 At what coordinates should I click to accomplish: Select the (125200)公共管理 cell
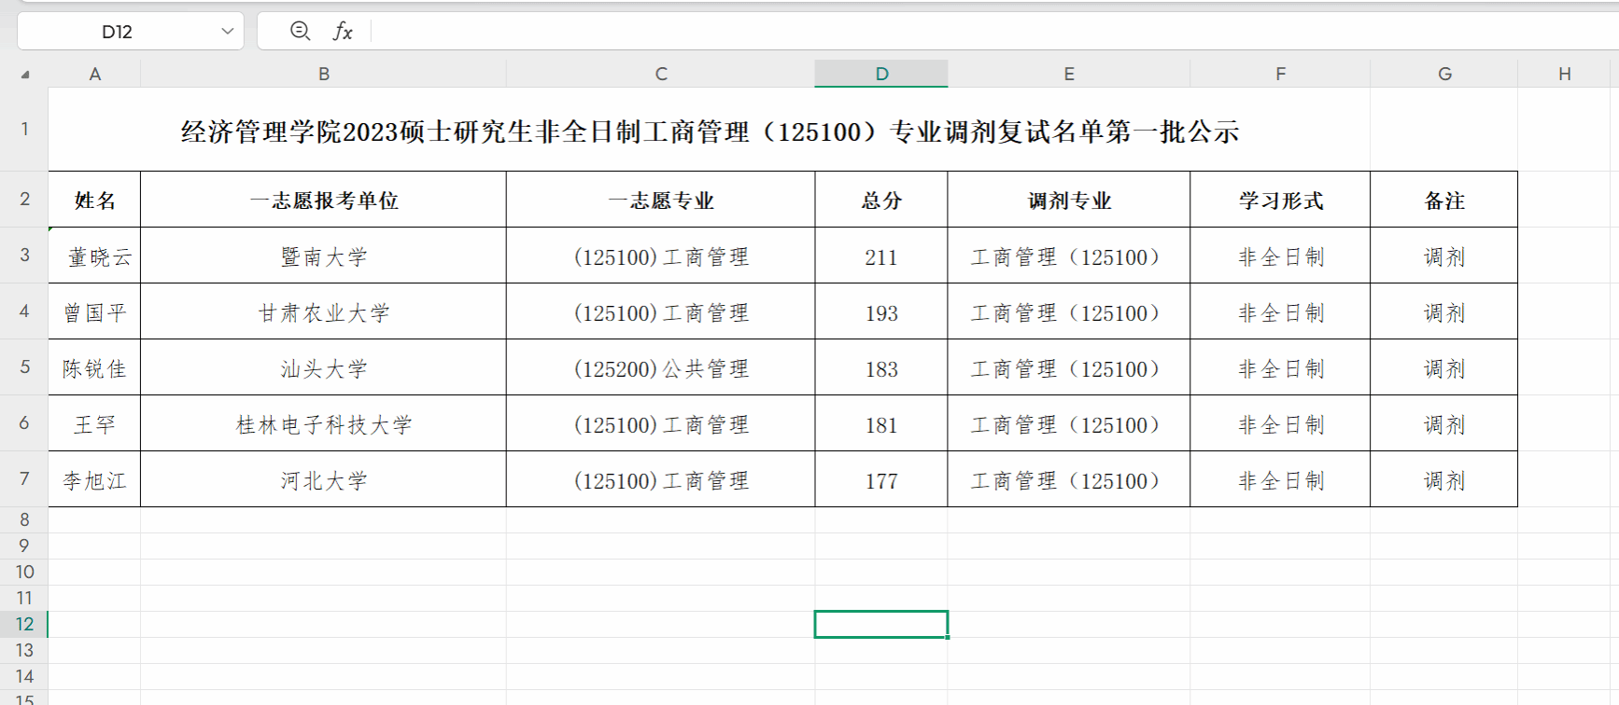pyautogui.click(x=660, y=368)
